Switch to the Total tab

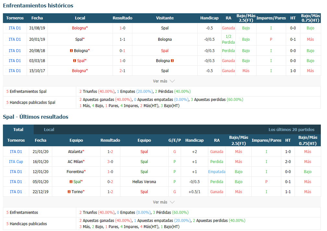pyautogui.click(x=18, y=129)
